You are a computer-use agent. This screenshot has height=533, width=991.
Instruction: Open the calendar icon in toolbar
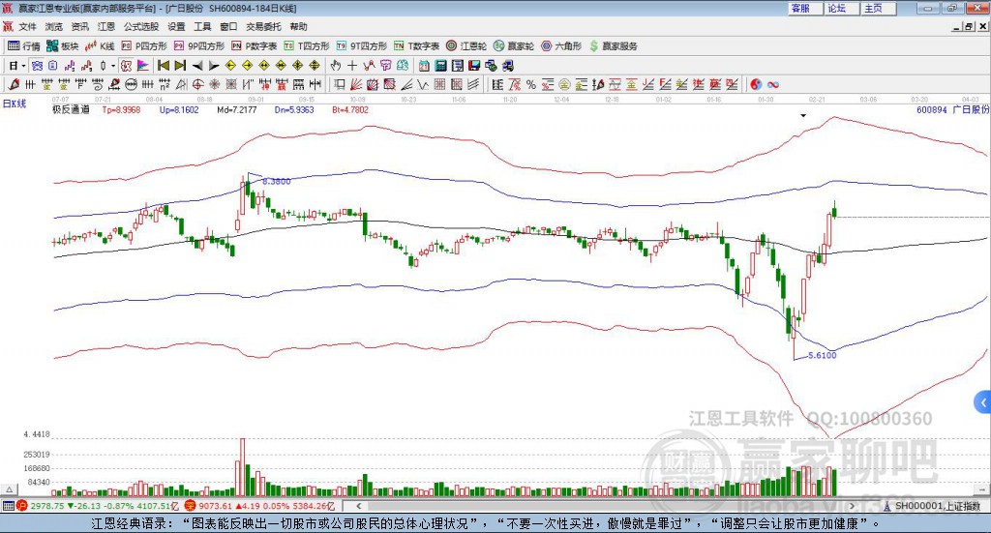pos(424,66)
